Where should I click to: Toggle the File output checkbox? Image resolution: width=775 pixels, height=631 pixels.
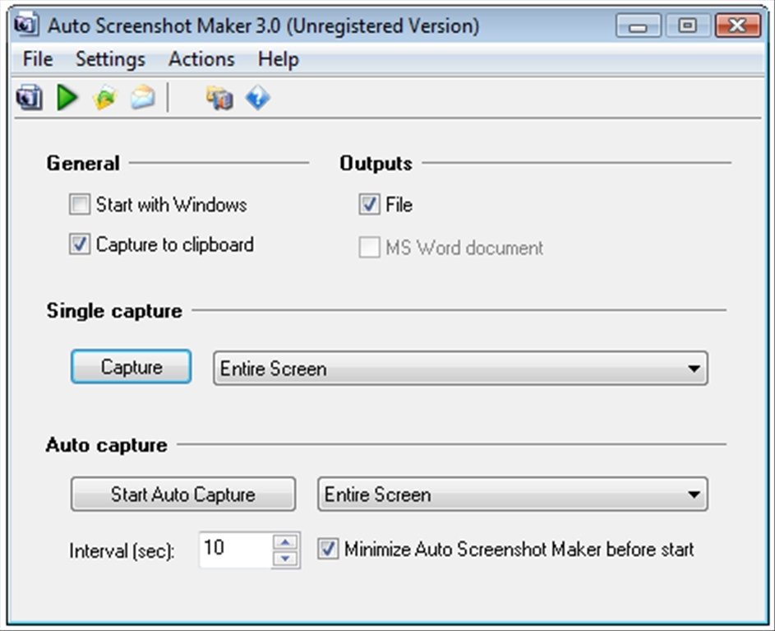click(369, 204)
